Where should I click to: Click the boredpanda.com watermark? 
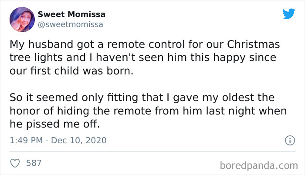pyautogui.click(x=259, y=166)
